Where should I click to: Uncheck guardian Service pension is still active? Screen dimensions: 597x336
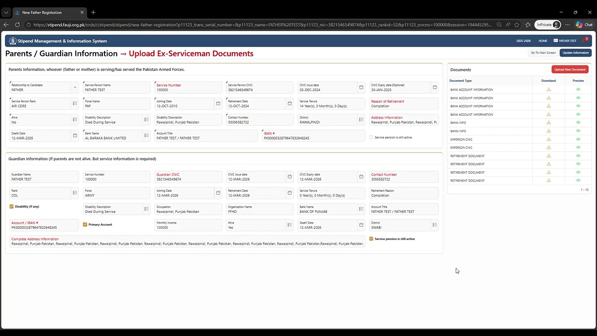click(x=371, y=238)
